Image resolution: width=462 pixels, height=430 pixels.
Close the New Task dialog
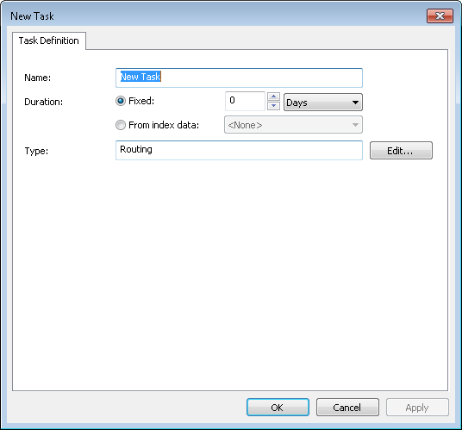click(x=440, y=16)
